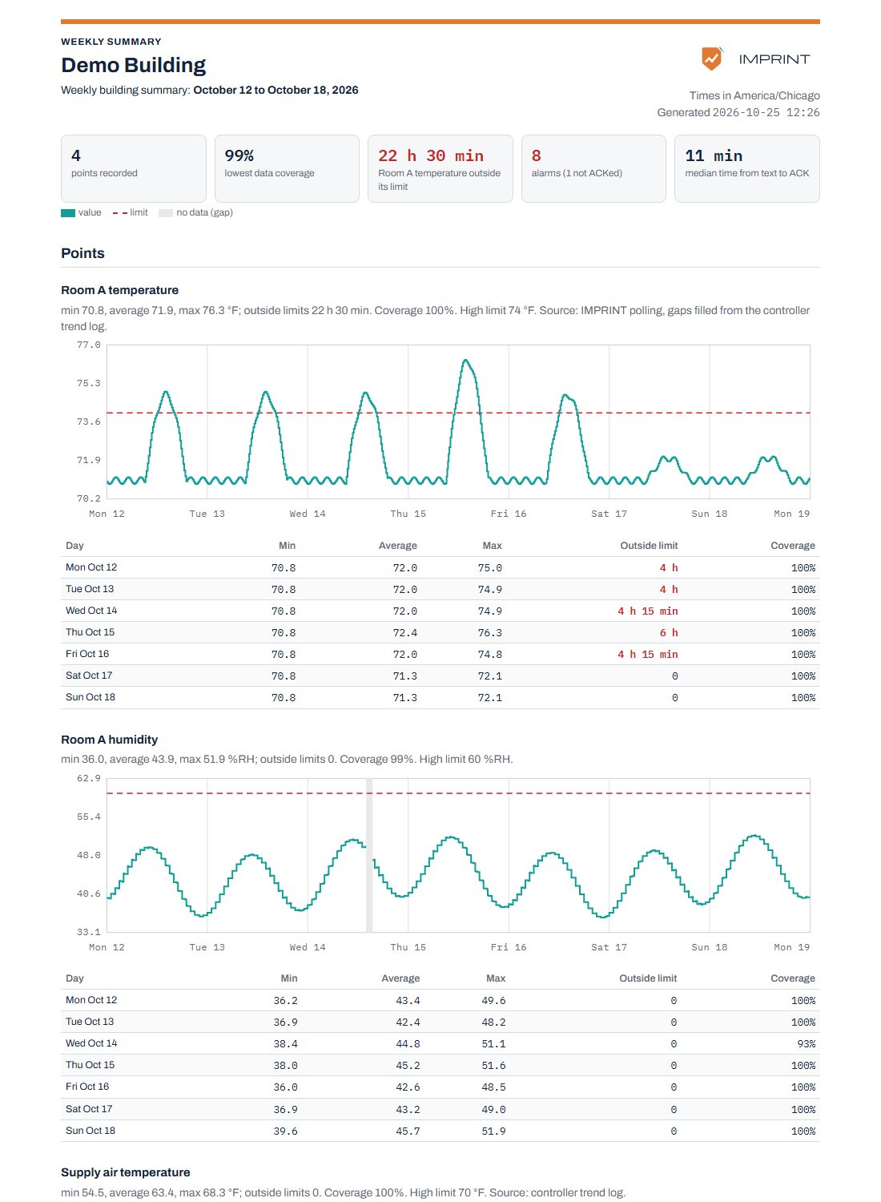Click the '36.0' humidity min for Fri Oct 16
The width and height of the screenshot is (881, 1202).
[285, 1087]
